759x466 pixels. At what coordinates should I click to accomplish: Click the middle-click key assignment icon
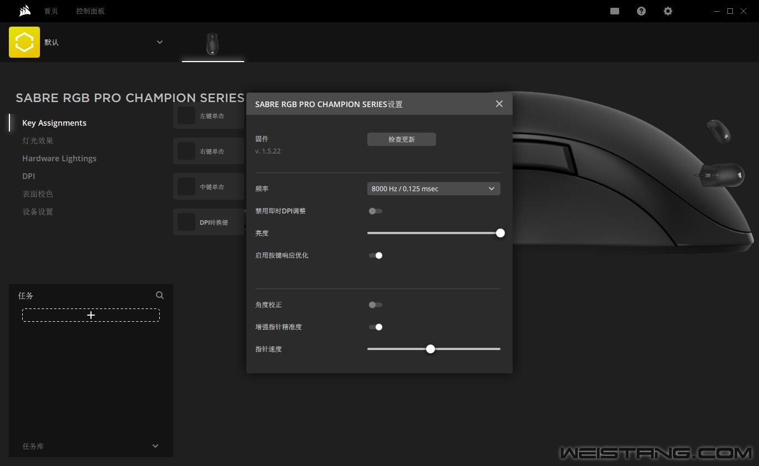186,186
